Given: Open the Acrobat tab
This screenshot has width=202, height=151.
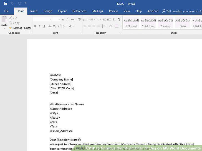Looking at the screenshot, I should (x=153, y=11).
